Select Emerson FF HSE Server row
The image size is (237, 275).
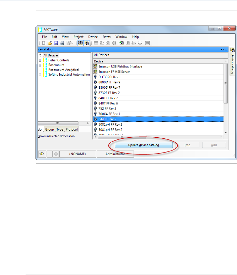158,72
